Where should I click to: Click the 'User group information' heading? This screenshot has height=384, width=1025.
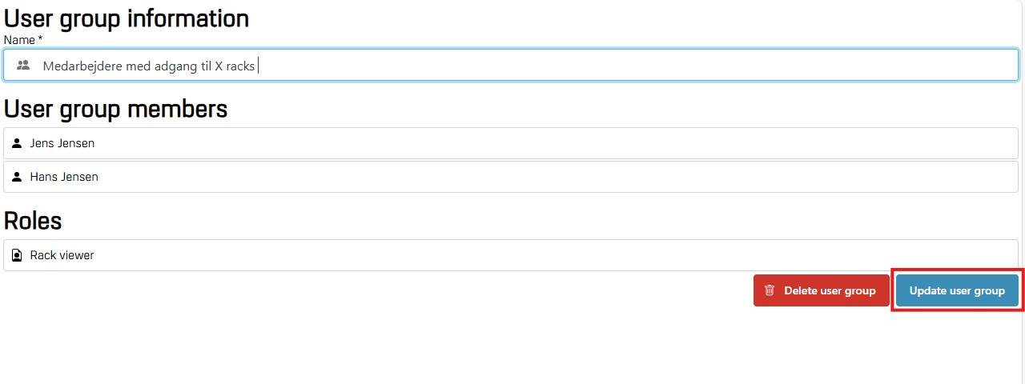click(127, 18)
